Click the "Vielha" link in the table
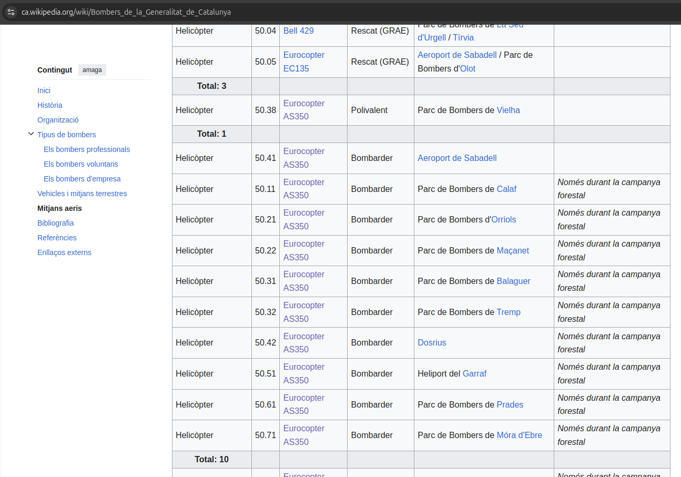The height and width of the screenshot is (477, 681). pos(508,110)
